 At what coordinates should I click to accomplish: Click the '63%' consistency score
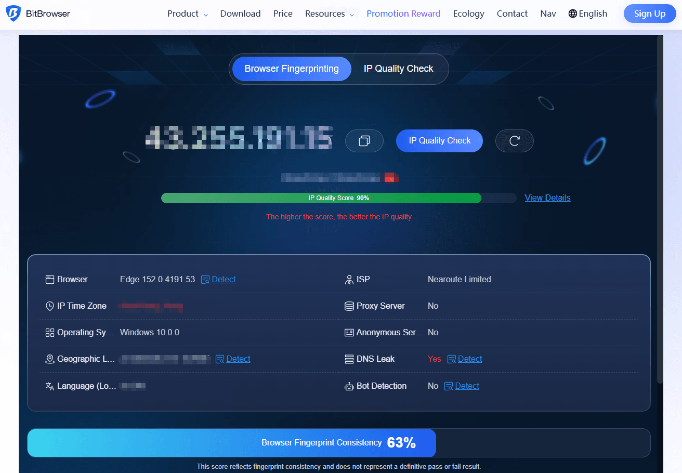click(x=401, y=443)
